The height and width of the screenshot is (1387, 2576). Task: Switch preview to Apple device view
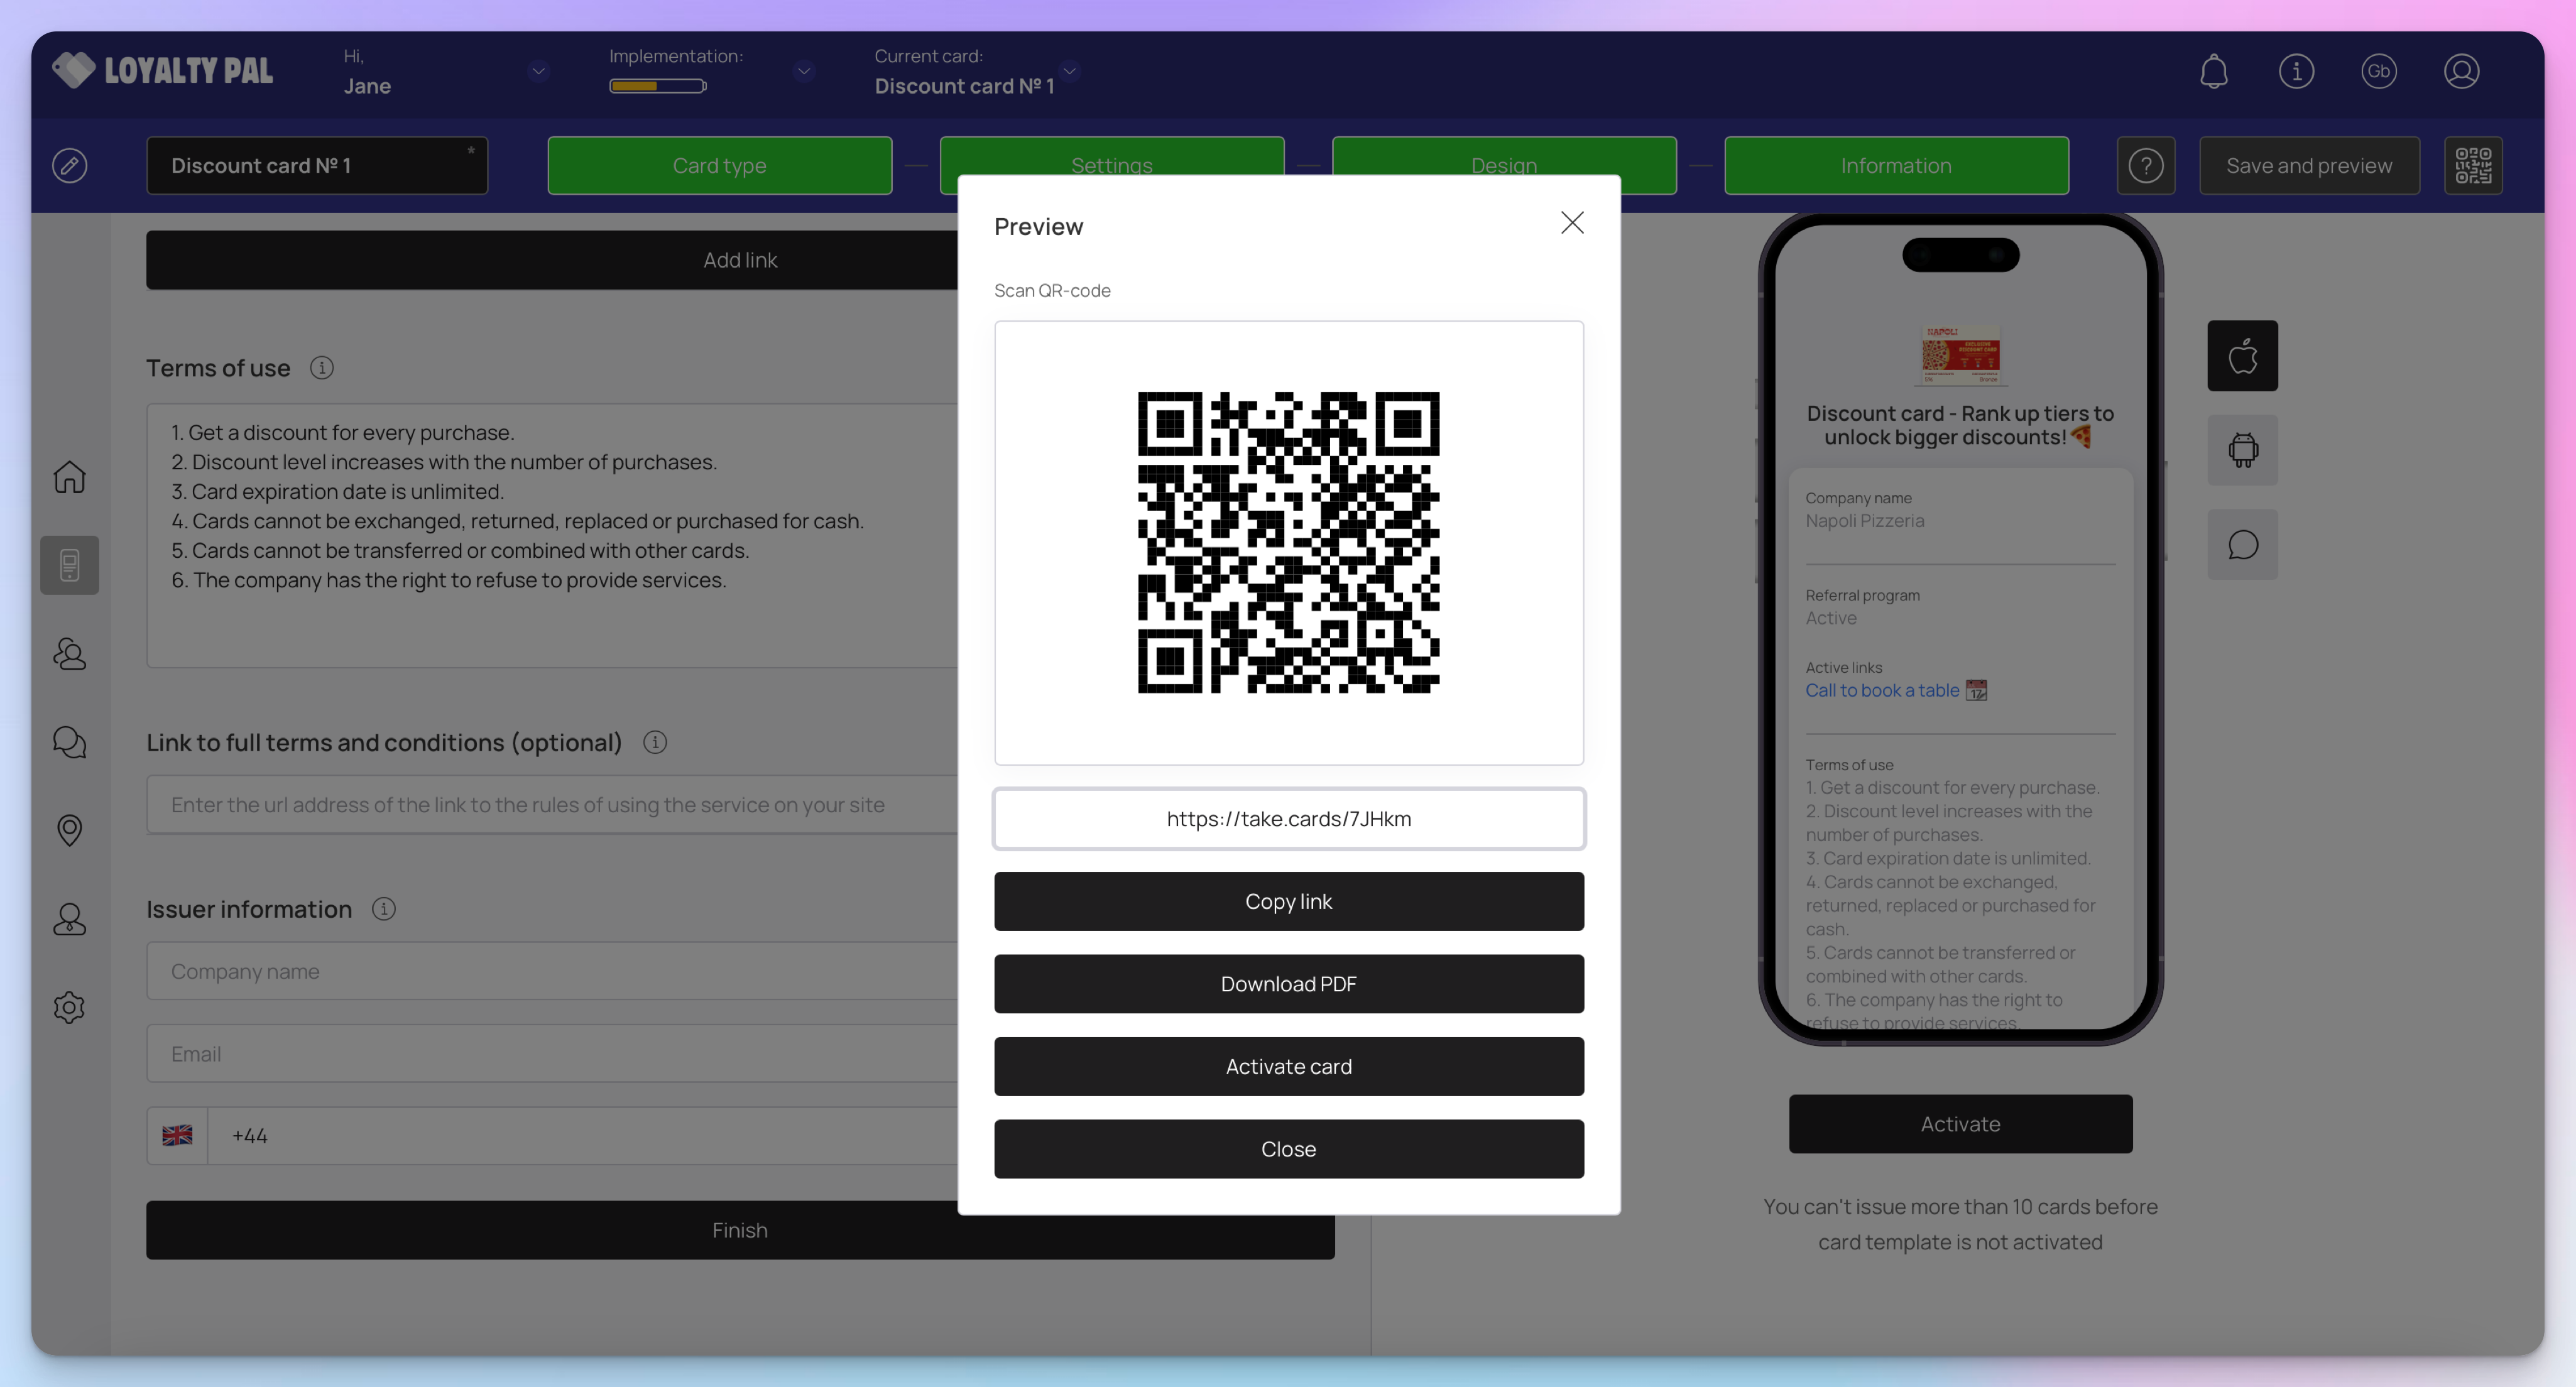point(2242,356)
